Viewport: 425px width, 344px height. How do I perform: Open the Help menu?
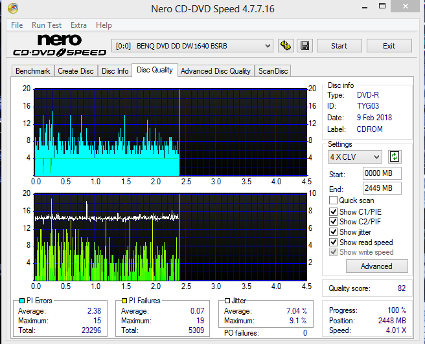tap(104, 25)
